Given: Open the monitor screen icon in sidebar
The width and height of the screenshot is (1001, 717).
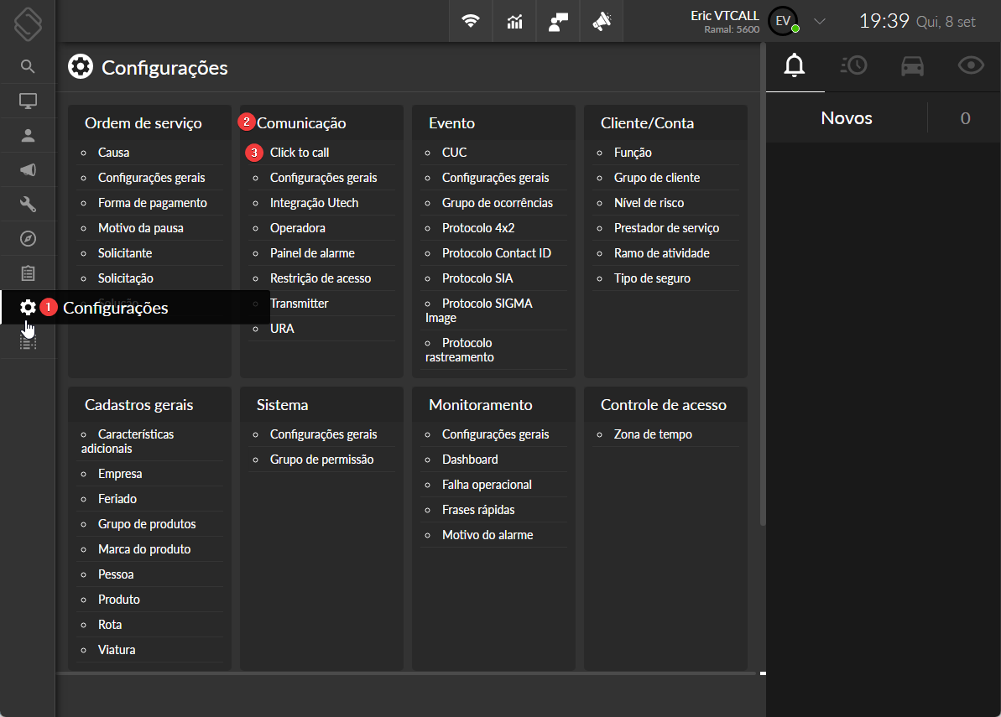Looking at the screenshot, I should pyautogui.click(x=28, y=101).
